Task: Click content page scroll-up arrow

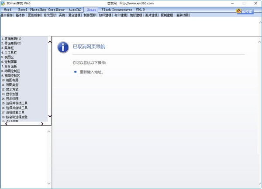Action: [x=259, y=42]
